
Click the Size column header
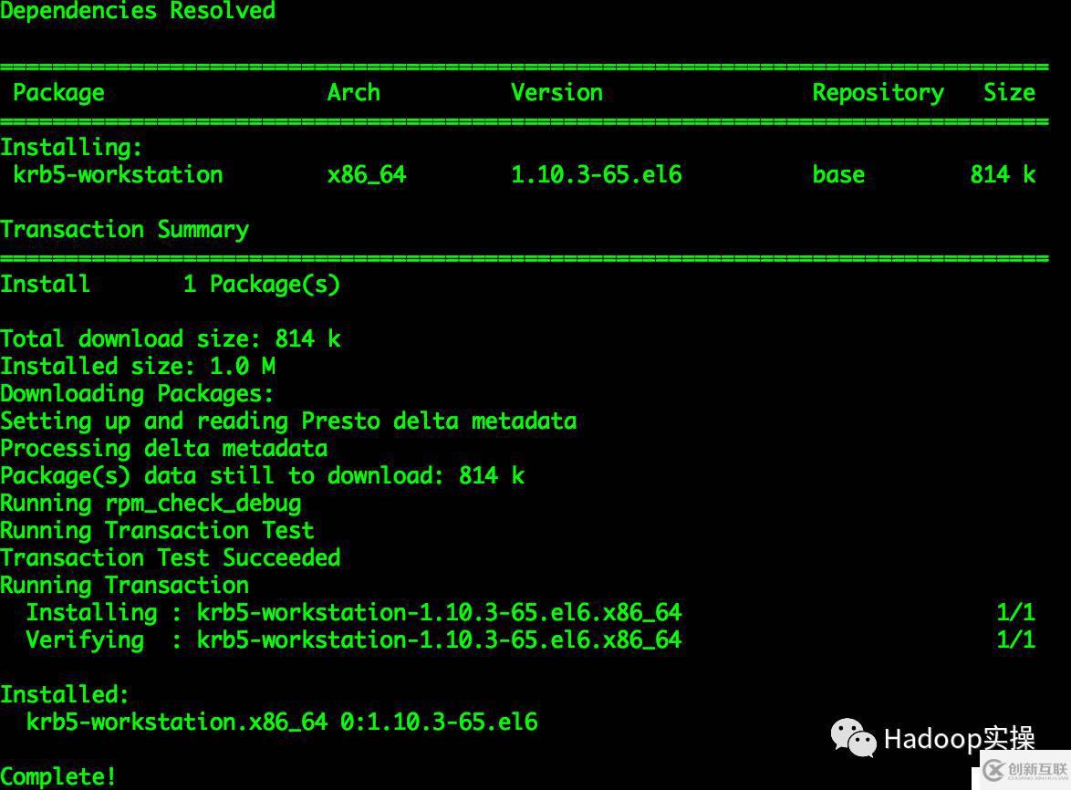pos(1009,92)
